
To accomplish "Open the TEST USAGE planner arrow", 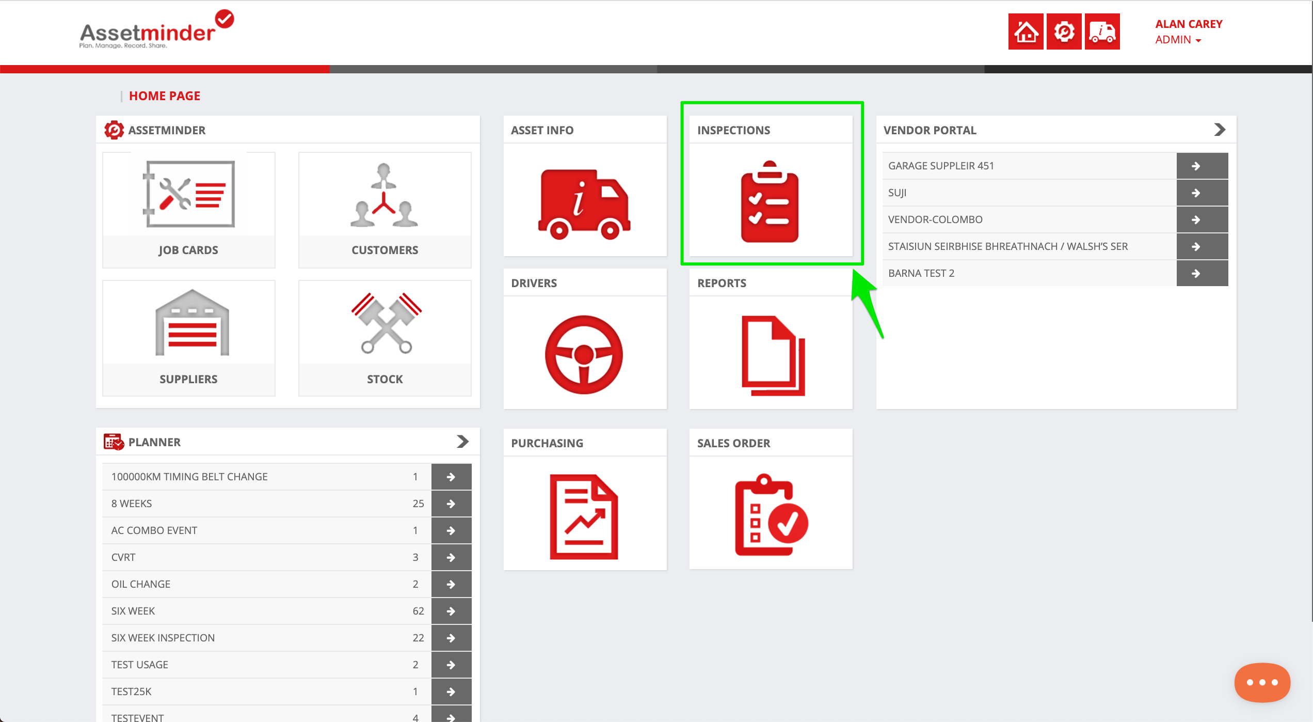I will click(x=451, y=665).
